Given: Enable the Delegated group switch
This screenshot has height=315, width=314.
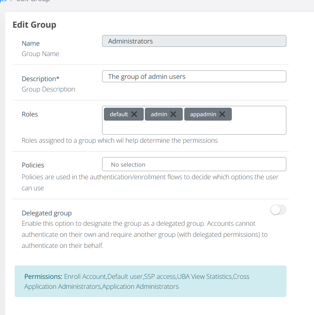Looking at the screenshot, I should [x=278, y=210].
